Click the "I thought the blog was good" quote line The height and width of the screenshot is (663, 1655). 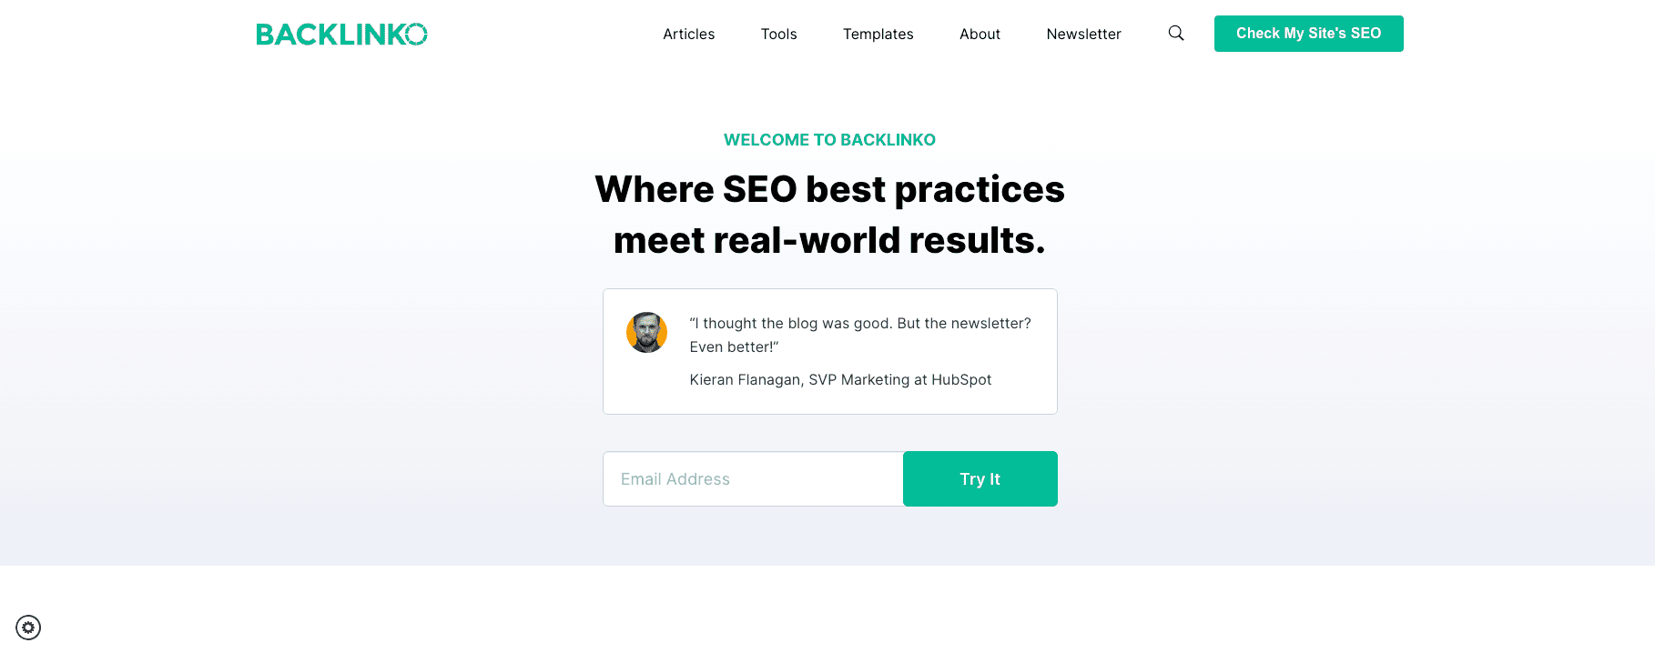tap(860, 324)
